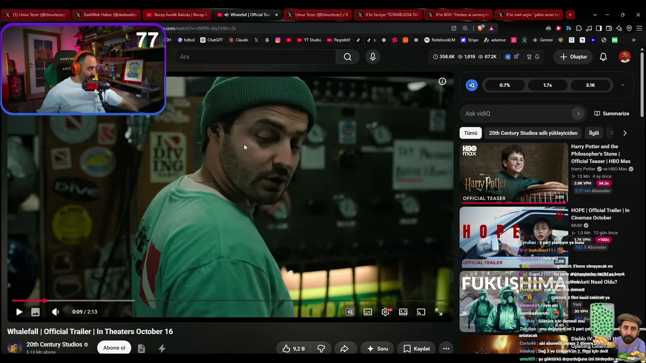This screenshot has width=646, height=363.
Task: Subscribe using the Abone ol button
Action: coord(114,348)
